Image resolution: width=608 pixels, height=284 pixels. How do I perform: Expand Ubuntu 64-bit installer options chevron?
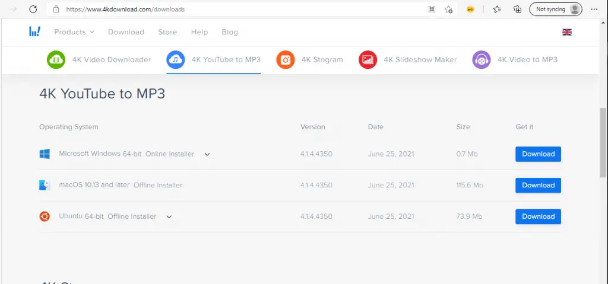[169, 217]
